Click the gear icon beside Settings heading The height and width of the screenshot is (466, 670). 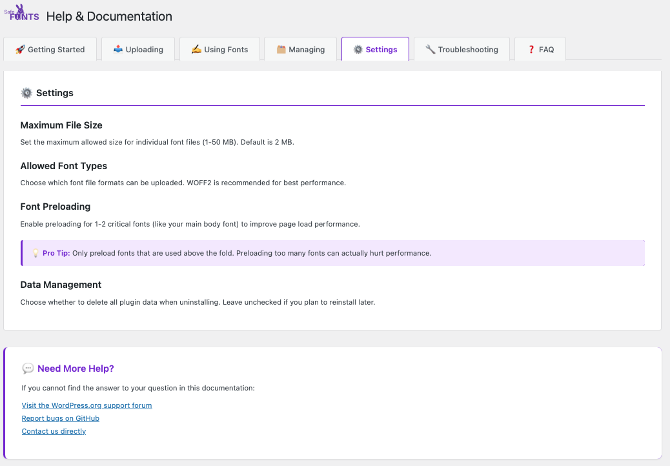coord(26,93)
